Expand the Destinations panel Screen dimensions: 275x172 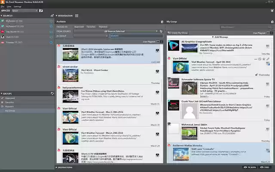pos(64,167)
